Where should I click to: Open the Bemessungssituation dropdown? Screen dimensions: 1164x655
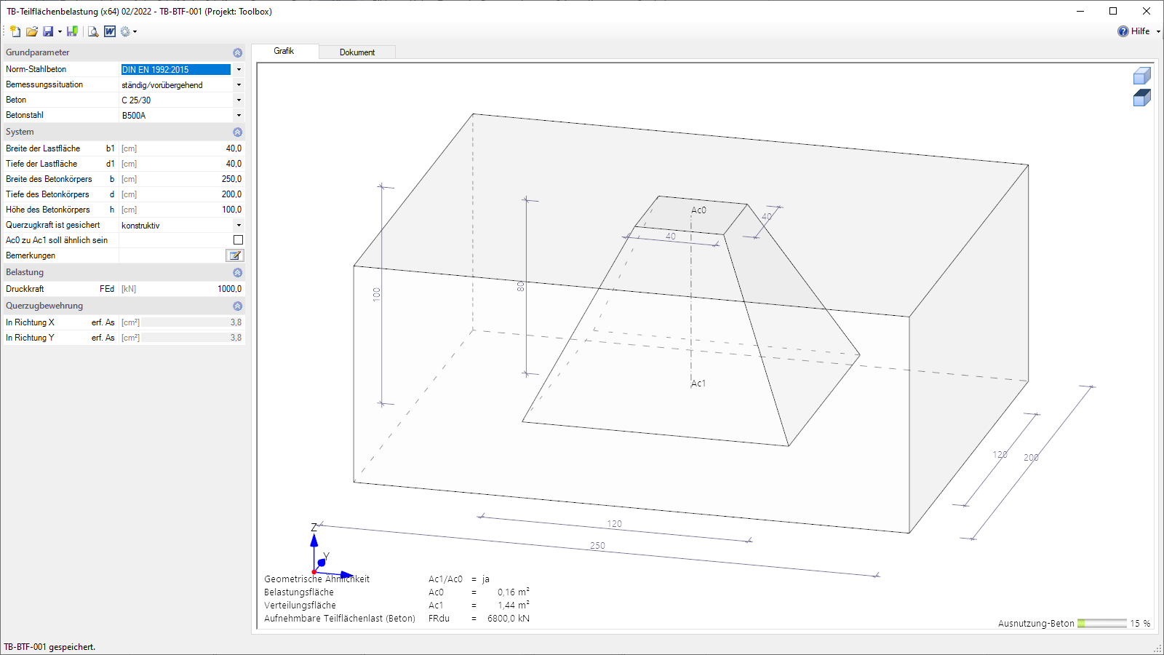click(x=239, y=85)
